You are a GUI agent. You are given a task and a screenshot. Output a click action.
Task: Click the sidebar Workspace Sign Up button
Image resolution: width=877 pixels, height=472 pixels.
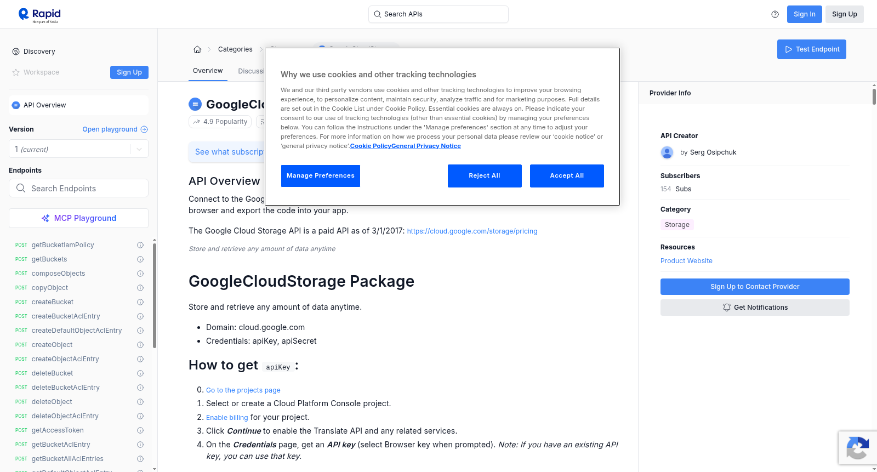tap(129, 72)
